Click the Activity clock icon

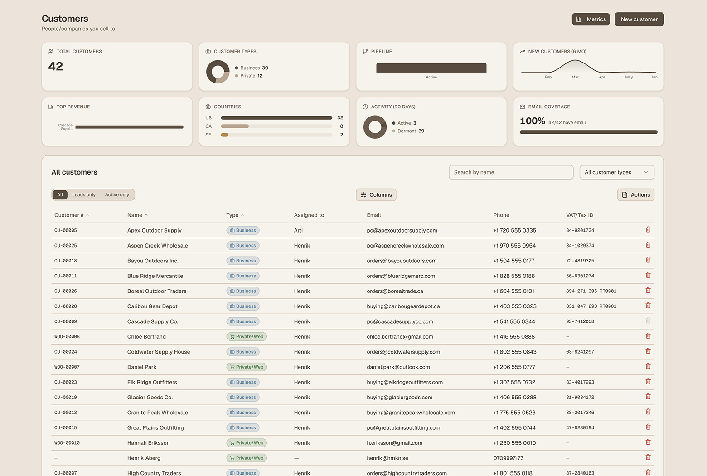[365, 107]
